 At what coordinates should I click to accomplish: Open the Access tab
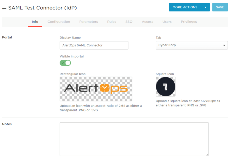(x=147, y=22)
